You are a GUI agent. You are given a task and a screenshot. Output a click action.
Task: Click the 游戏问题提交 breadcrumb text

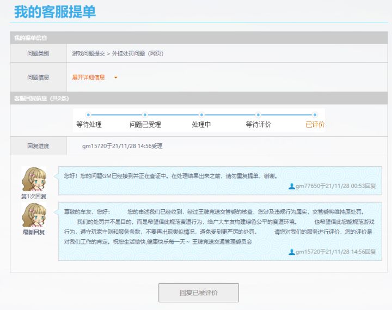pos(88,53)
